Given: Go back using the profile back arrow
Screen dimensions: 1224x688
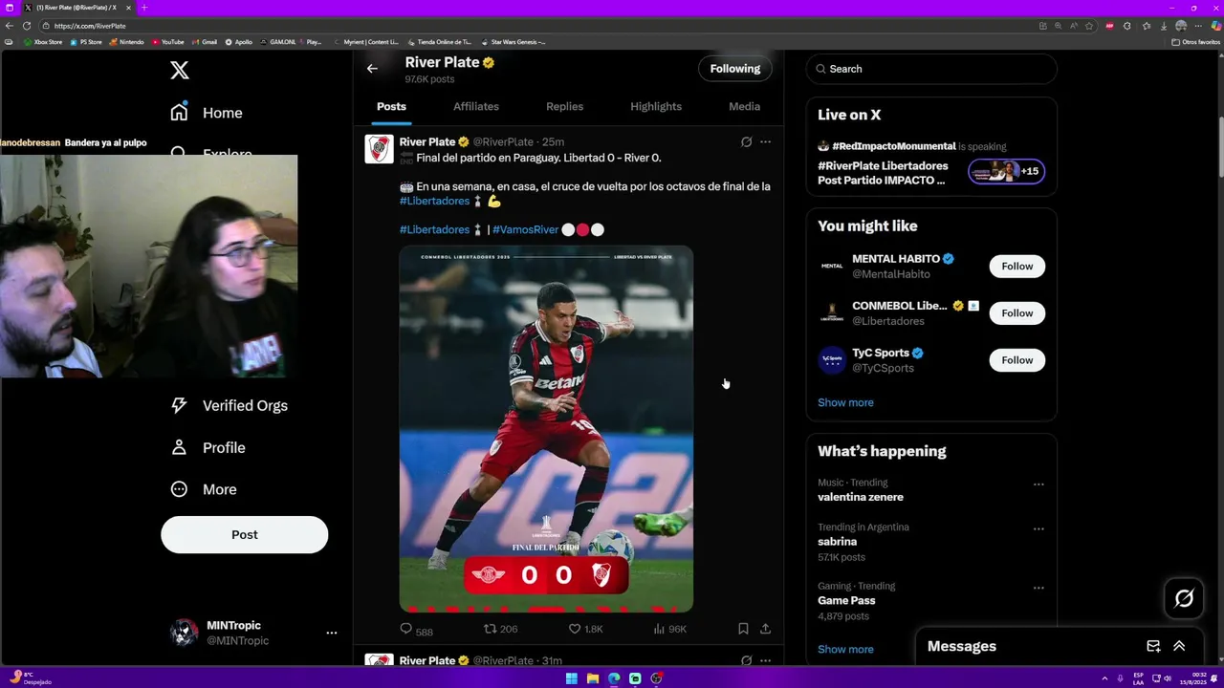Looking at the screenshot, I should click(372, 69).
